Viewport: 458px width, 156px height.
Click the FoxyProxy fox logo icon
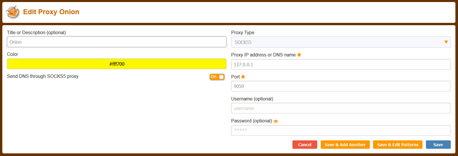click(x=13, y=12)
